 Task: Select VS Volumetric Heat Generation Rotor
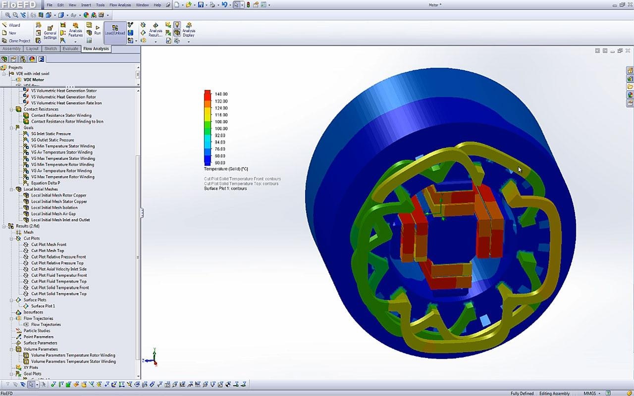[x=63, y=97]
